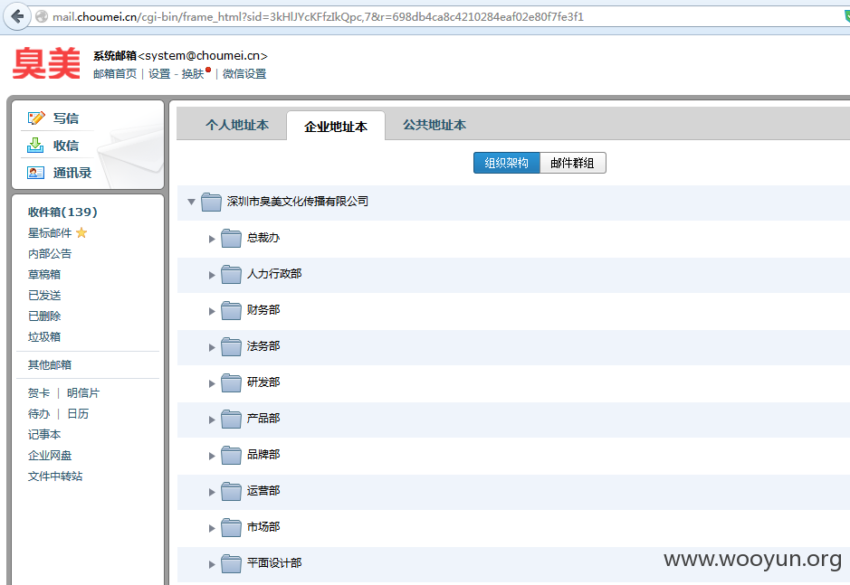Image resolution: width=850 pixels, height=585 pixels.
Task: Click the 贺卡 link
Action: click(x=39, y=392)
